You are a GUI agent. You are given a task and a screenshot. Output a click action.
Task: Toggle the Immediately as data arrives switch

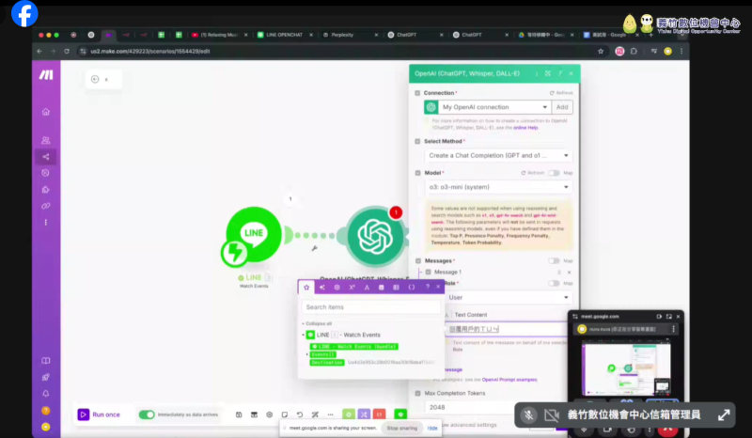click(x=147, y=415)
